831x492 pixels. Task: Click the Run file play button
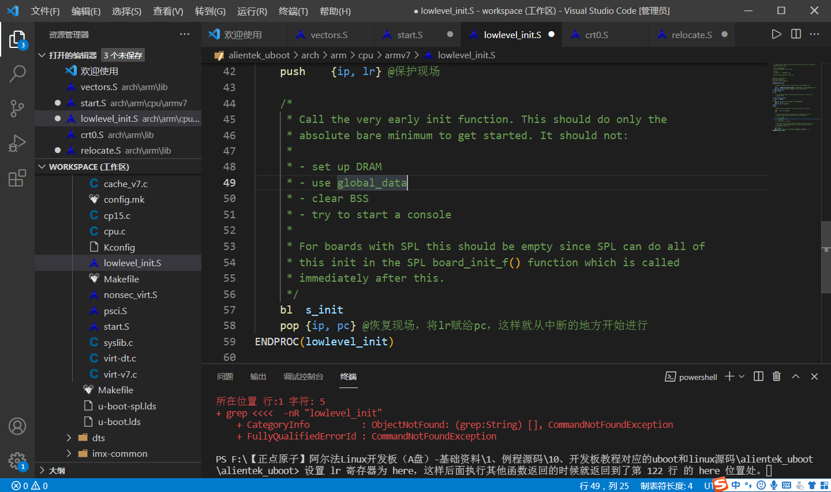(776, 34)
